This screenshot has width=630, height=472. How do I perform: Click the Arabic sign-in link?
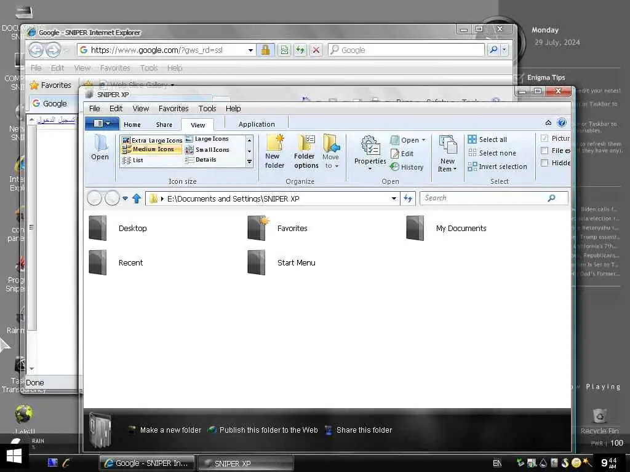click(x=56, y=120)
